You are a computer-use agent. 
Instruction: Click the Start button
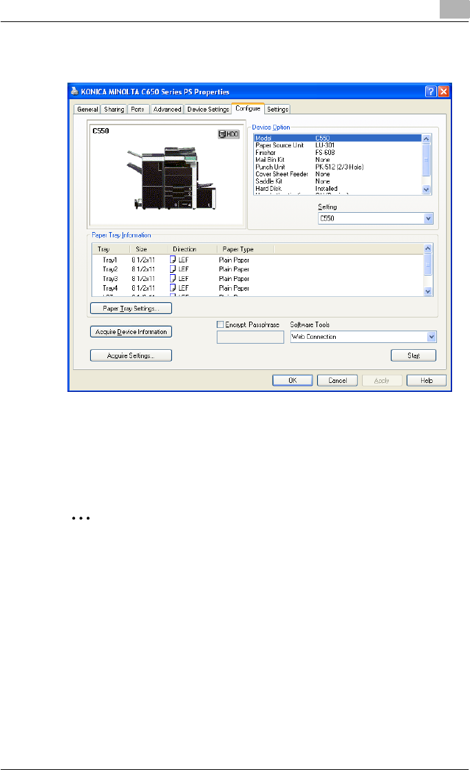pyautogui.click(x=414, y=355)
